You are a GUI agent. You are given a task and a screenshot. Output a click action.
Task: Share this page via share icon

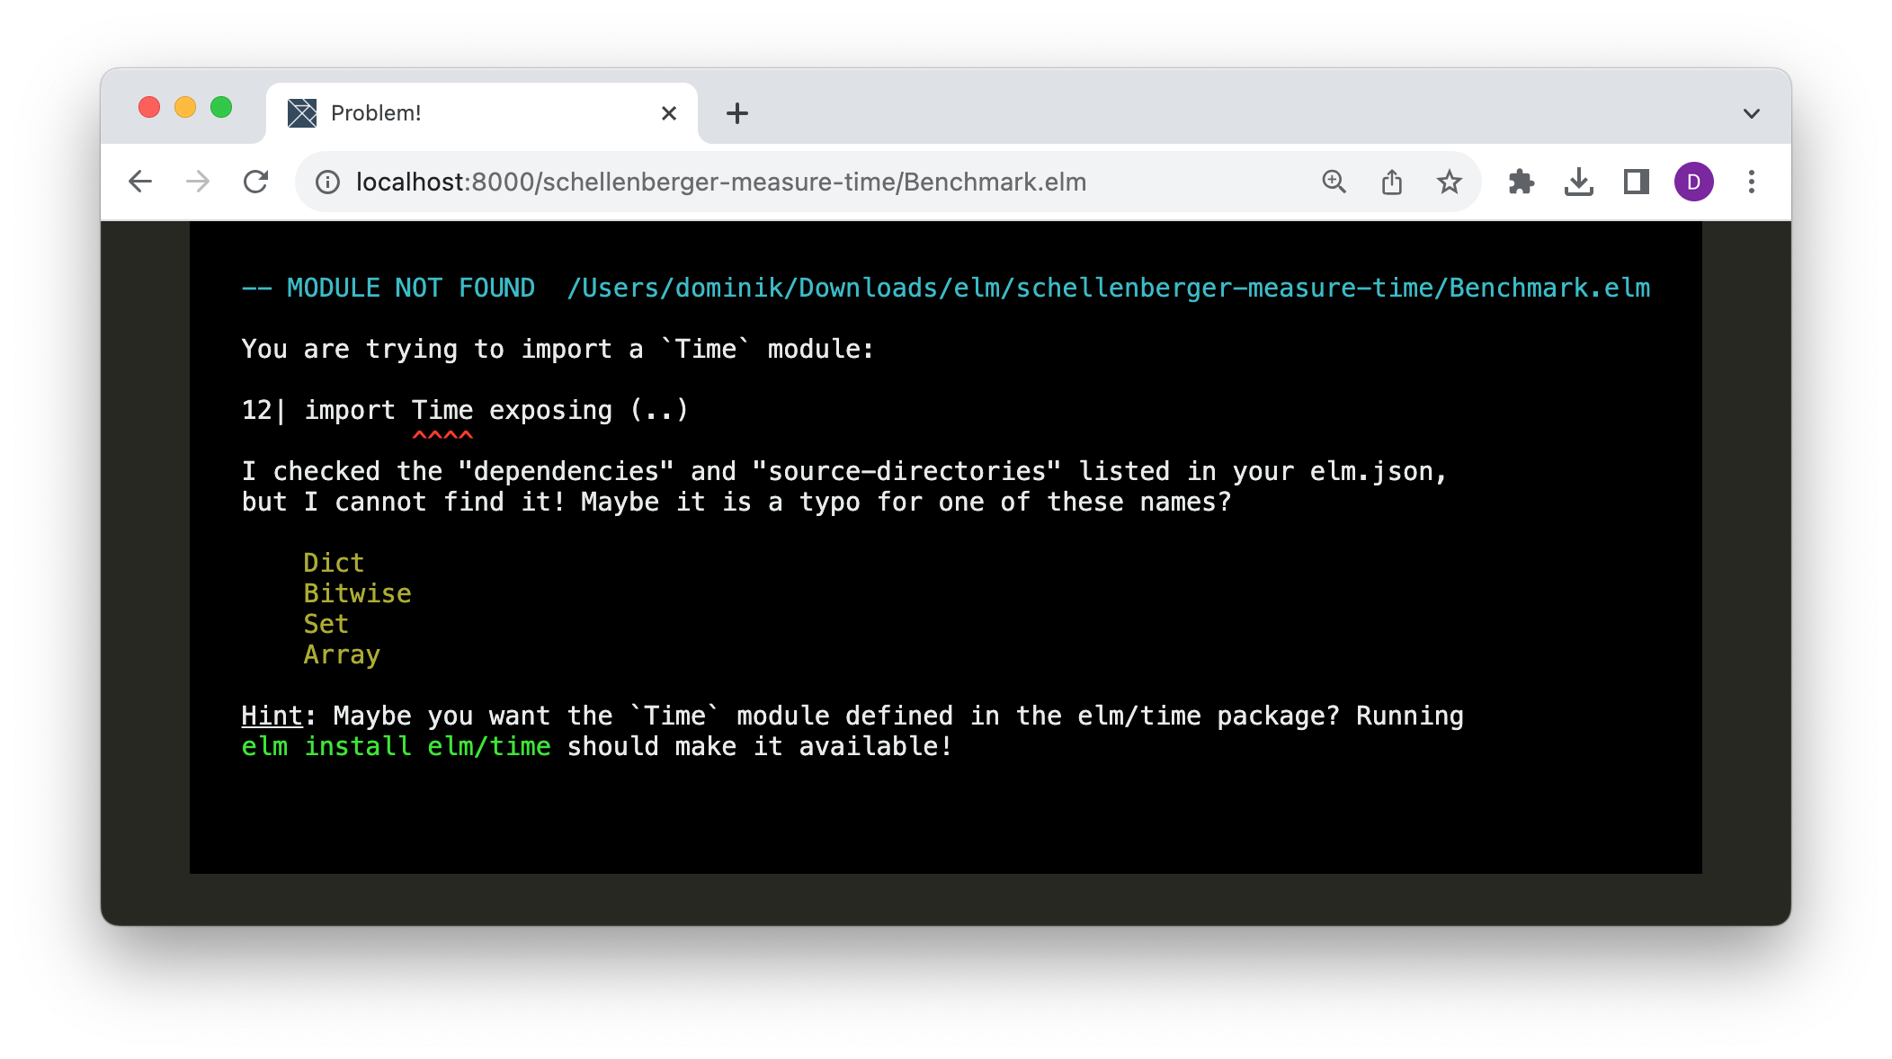coord(1392,182)
